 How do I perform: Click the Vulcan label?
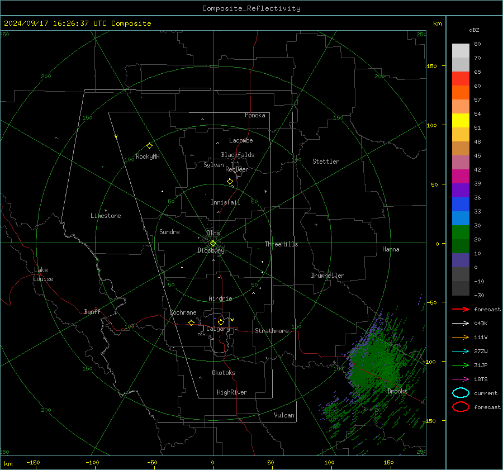[x=284, y=415]
